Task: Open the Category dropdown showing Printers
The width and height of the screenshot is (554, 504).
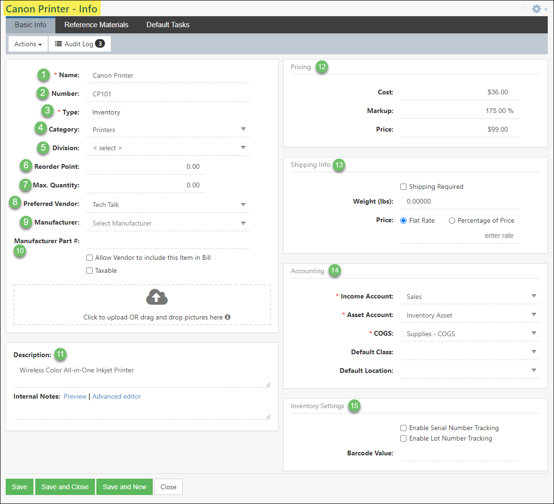Action: point(243,129)
